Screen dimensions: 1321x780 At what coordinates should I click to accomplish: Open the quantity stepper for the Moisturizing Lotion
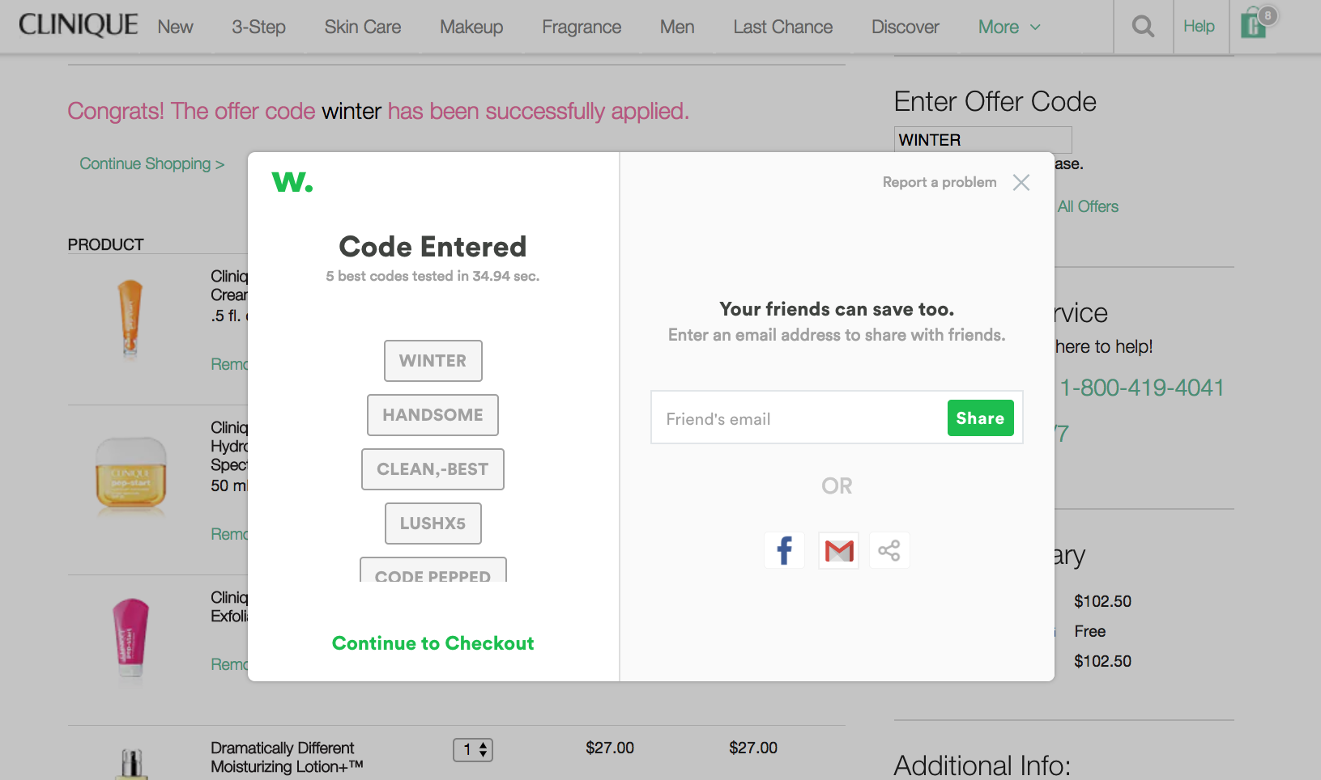point(473,750)
